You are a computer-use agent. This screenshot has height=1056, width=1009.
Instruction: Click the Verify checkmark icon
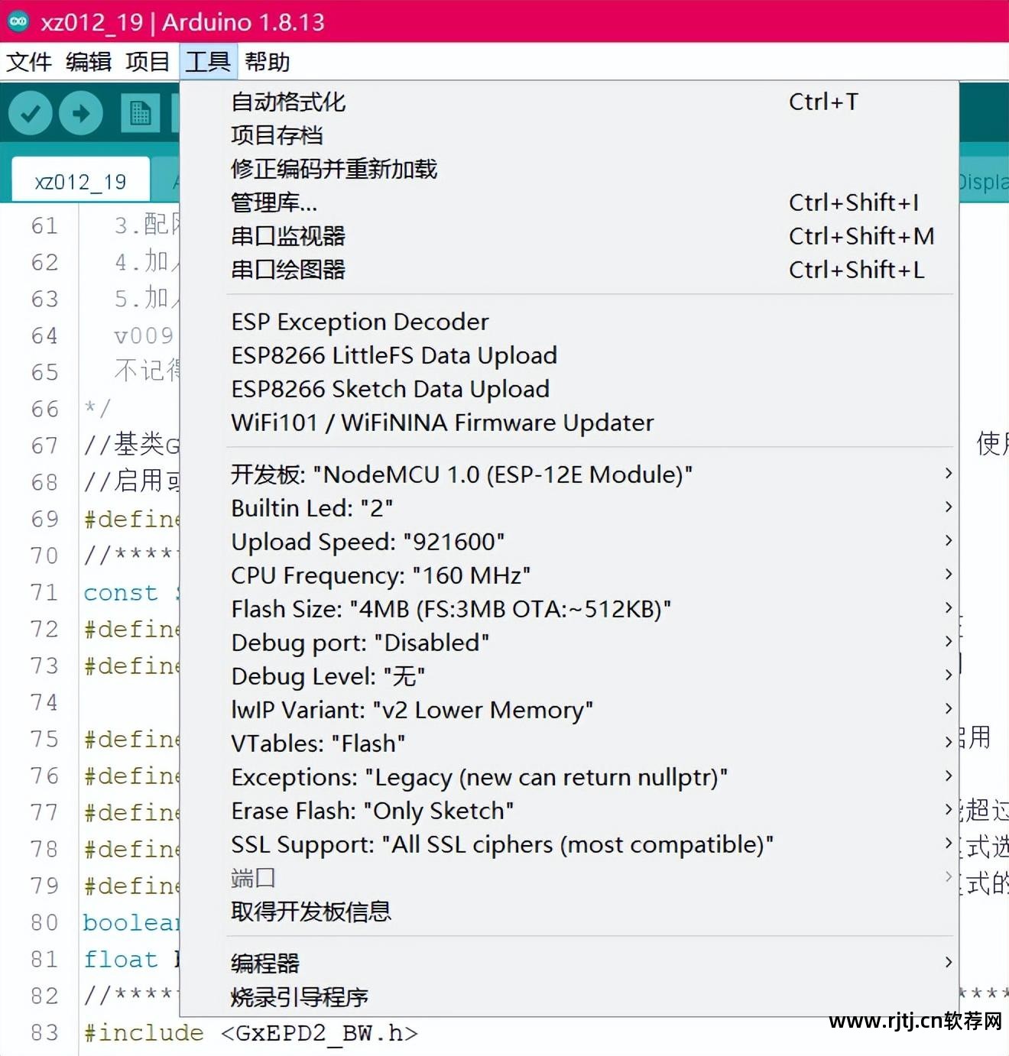tap(30, 112)
